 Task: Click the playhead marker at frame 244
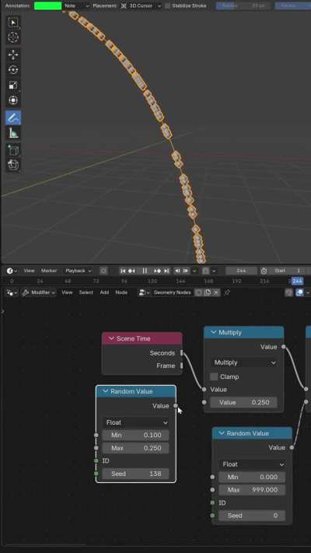tap(297, 281)
